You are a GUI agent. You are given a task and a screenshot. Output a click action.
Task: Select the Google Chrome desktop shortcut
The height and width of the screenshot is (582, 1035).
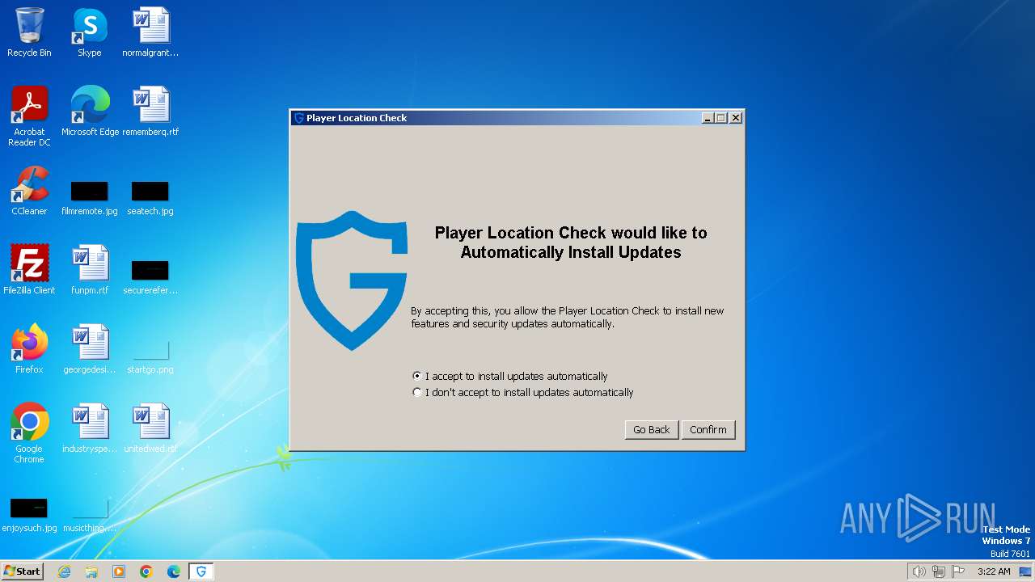pos(29,433)
